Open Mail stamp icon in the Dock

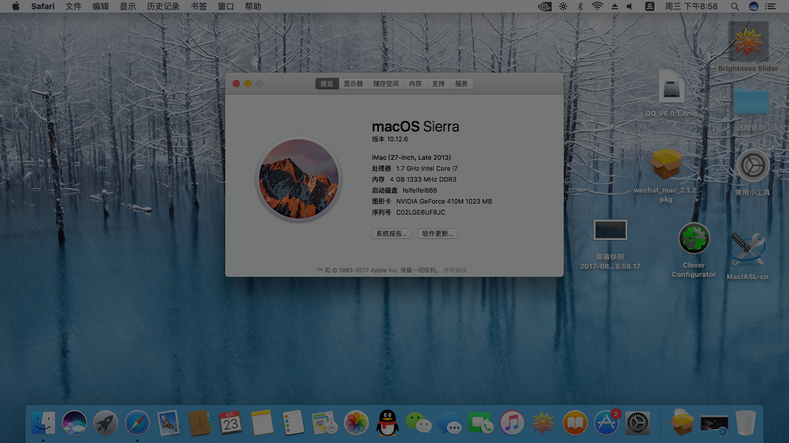pyautogui.click(x=169, y=423)
